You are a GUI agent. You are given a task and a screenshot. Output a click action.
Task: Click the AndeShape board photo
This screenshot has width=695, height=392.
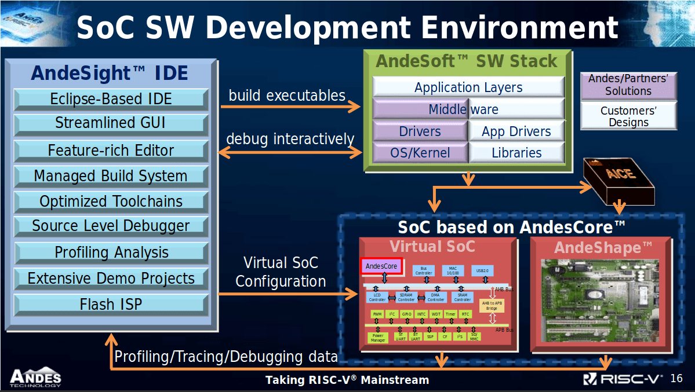pyautogui.click(x=601, y=301)
